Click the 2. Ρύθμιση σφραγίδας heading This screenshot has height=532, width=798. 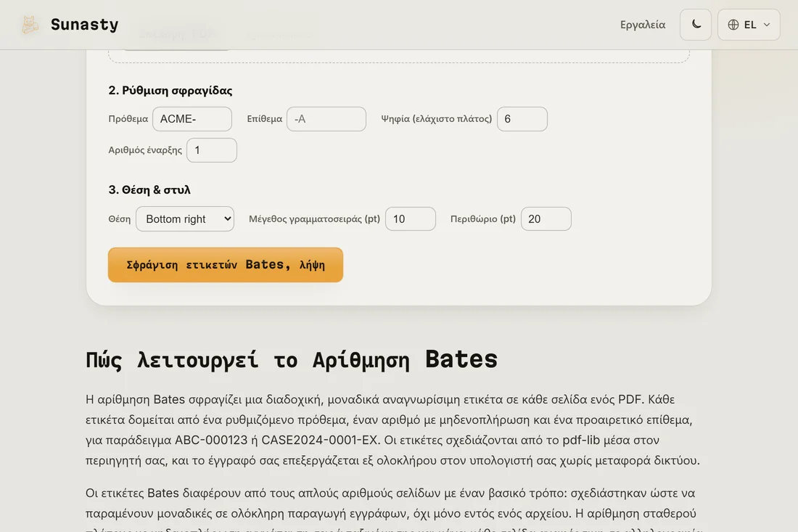tap(170, 91)
